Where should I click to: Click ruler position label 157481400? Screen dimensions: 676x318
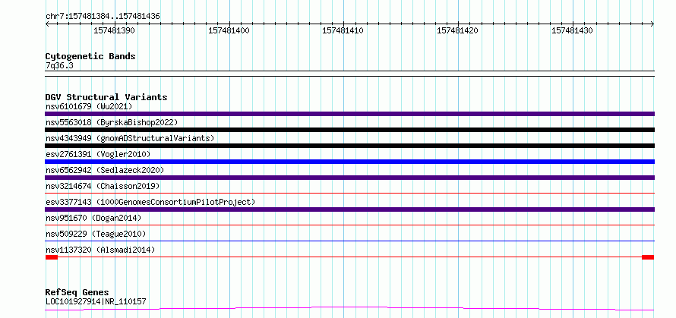[229, 30]
